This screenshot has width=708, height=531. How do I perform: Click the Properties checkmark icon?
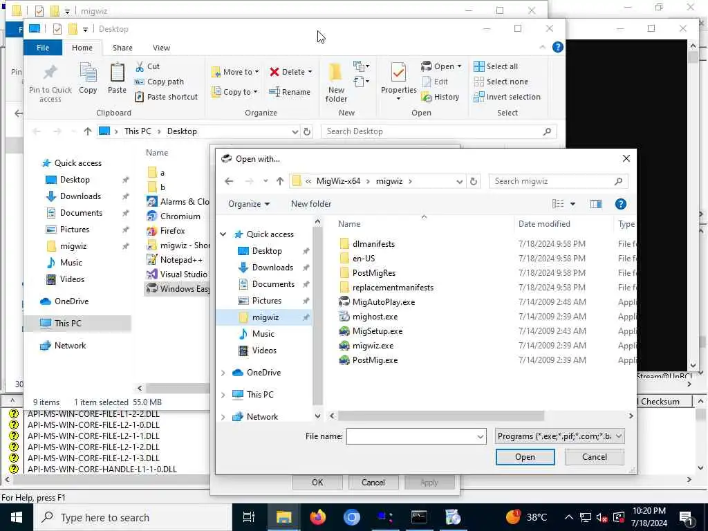tap(398, 72)
